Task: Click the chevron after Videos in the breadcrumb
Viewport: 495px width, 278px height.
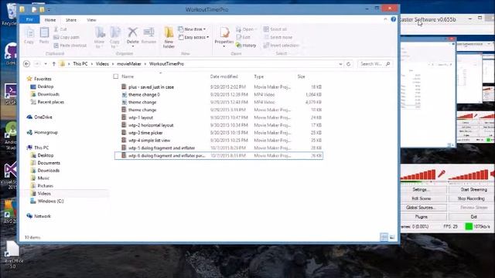Action: click(113, 64)
